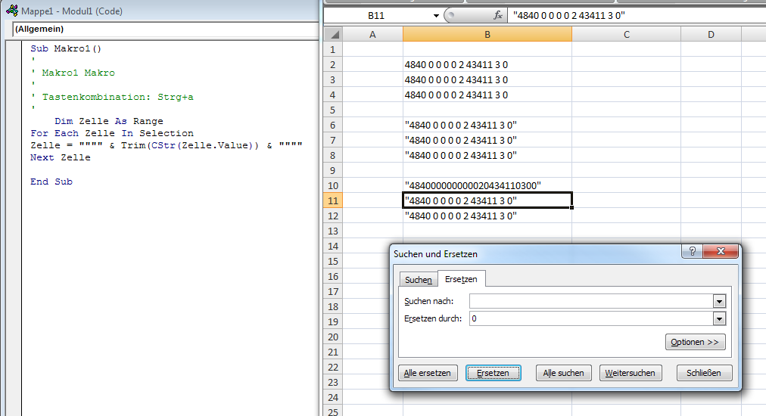This screenshot has height=416, width=766.
Task: Select row 11 header
Action: coord(333,200)
